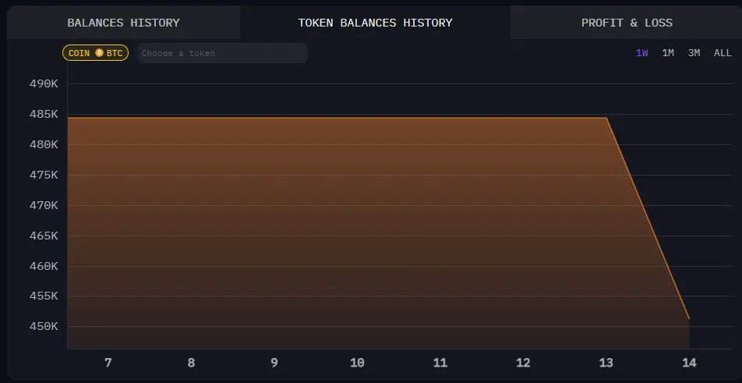Click the 475K y-axis label
This screenshot has width=742, height=383.
click(44, 176)
